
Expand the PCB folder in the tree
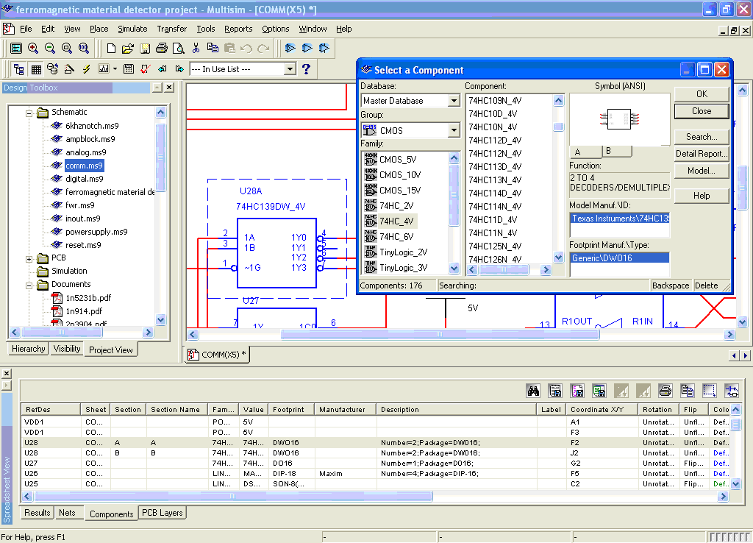tap(29, 258)
